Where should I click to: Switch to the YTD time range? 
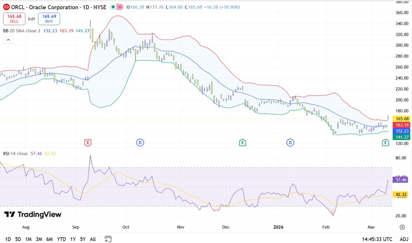click(x=62, y=239)
